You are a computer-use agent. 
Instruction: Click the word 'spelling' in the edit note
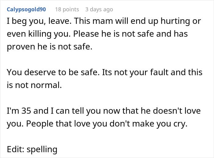click(x=42, y=149)
